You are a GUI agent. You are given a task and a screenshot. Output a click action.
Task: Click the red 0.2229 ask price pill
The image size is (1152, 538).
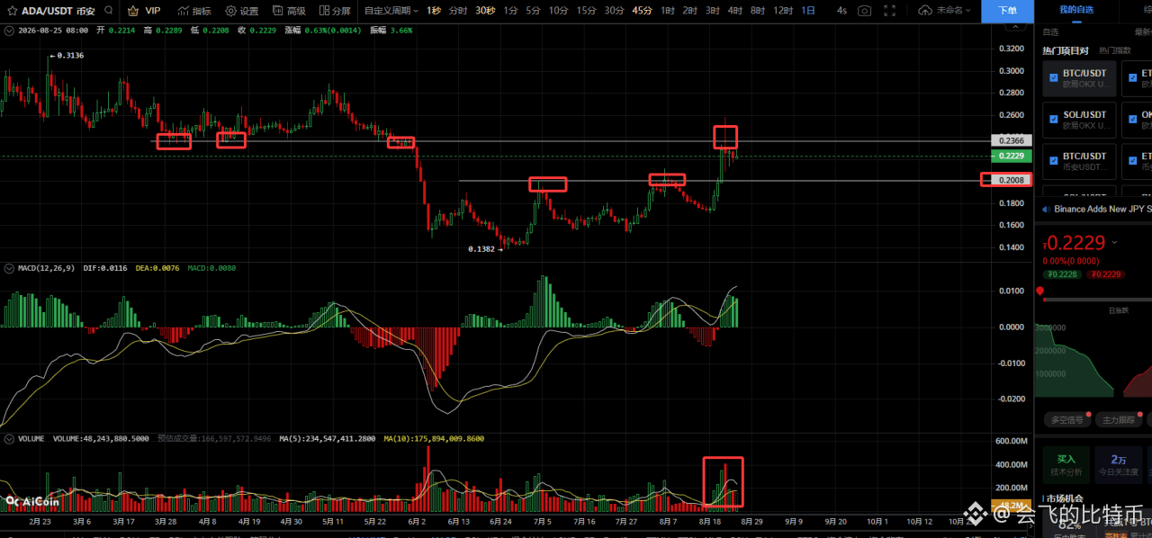coord(1105,273)
